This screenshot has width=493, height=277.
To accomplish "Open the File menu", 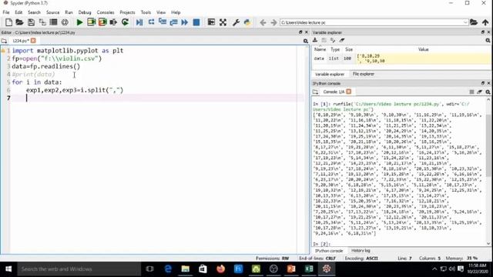I will pos(6,12).
